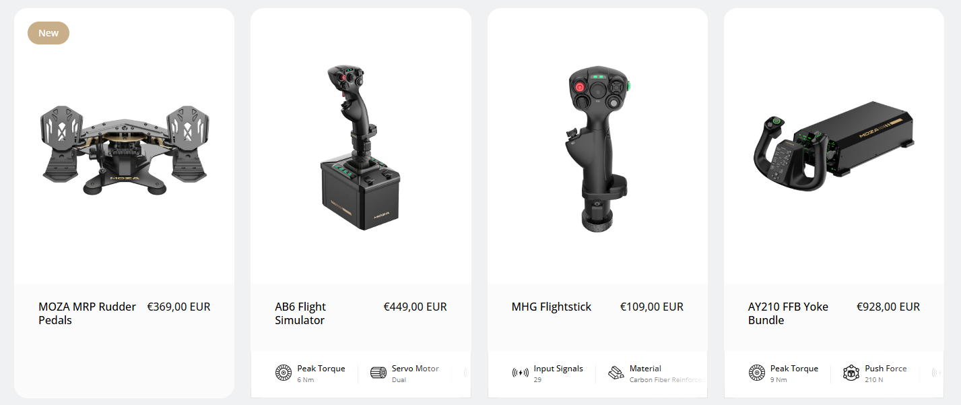Click the New badge on rudder pedals card
Screen dimensions: 961x405
[x=48, y=33]
